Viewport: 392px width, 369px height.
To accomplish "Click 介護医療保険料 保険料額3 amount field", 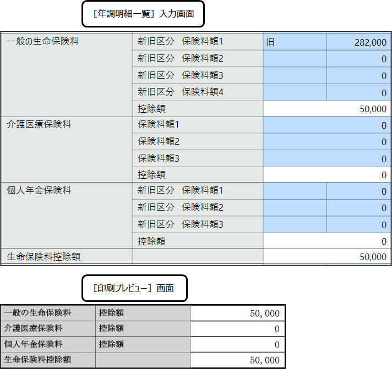I will point(327,158).
